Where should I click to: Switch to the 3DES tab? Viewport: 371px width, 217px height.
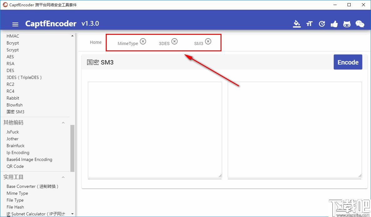pyautogui.click(x=164, y=44)
